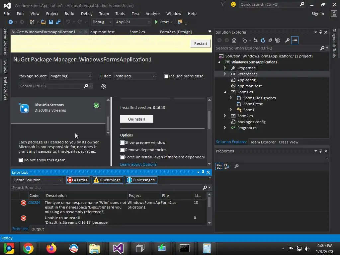Image resolution: width=340 pixels, height=255 pixels.
Task: Start debugging with the green play button
Action: tap(156, 22)
